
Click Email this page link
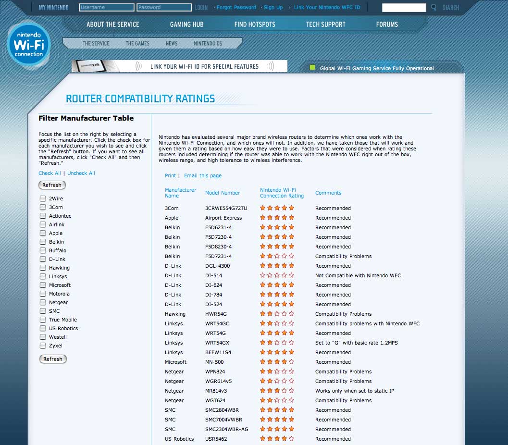point(203,175)
